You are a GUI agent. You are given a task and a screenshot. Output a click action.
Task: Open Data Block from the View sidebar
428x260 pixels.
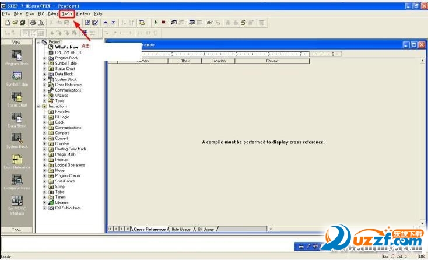pyautogui.click(x=17, y=120)
